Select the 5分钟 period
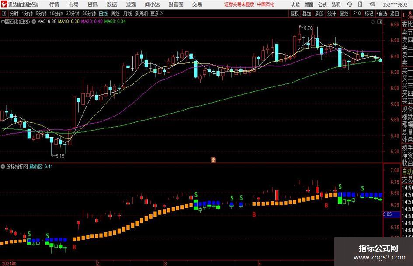 (41, 14)
